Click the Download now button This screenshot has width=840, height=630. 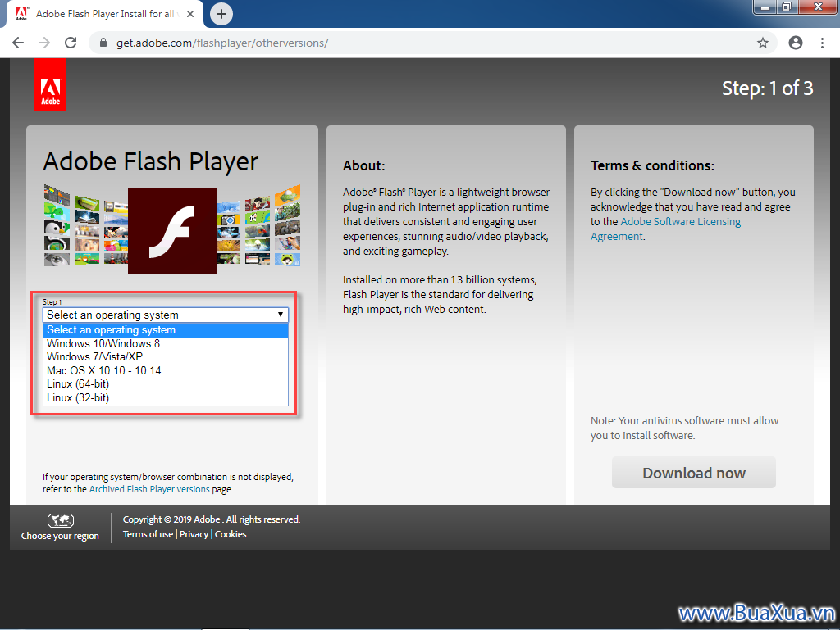(694, 473)
